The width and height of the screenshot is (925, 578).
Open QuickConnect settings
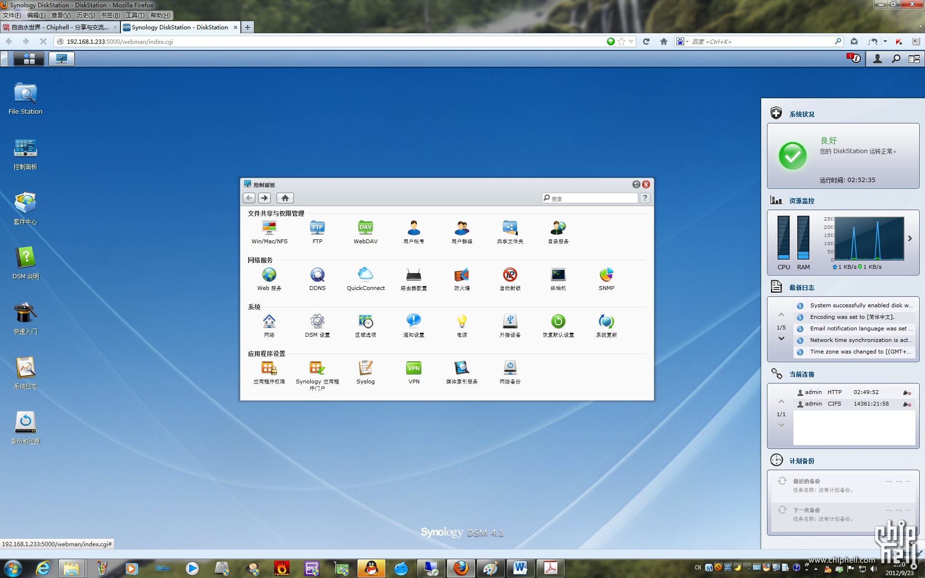tap(366, 279)
